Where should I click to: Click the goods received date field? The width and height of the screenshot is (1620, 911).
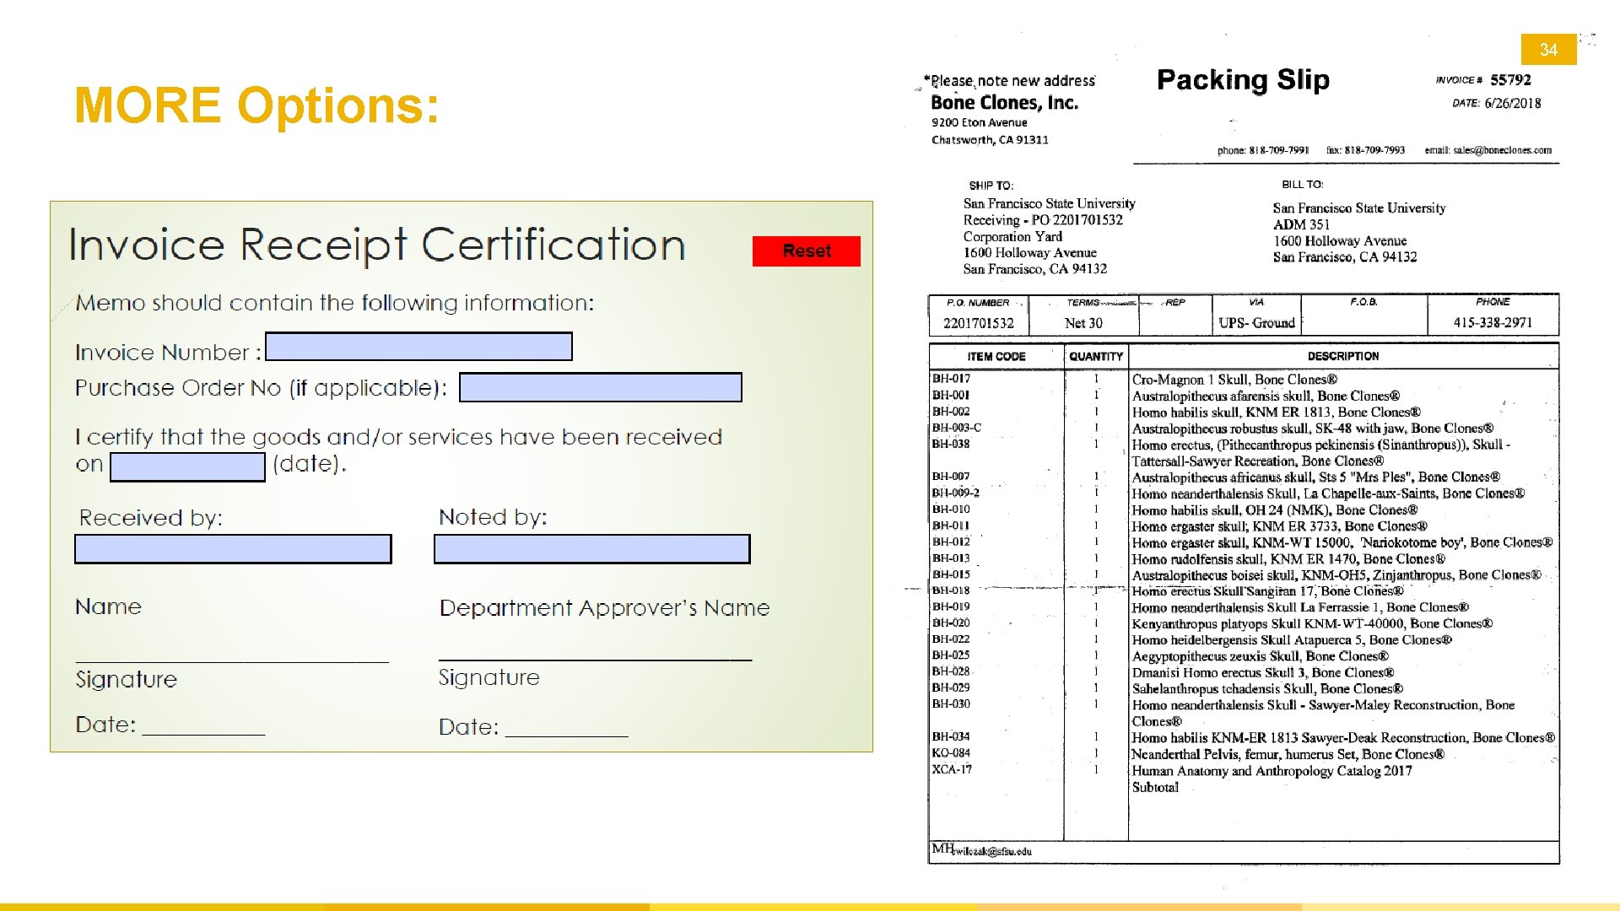[x=187, y=467]
